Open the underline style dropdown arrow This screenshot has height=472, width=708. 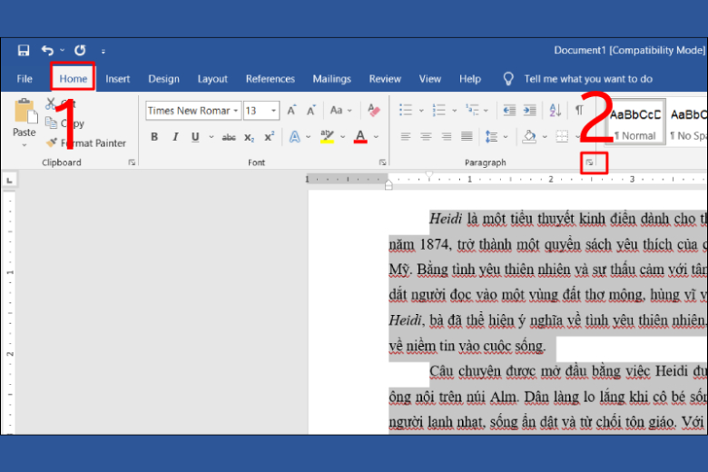coord(211,137)
